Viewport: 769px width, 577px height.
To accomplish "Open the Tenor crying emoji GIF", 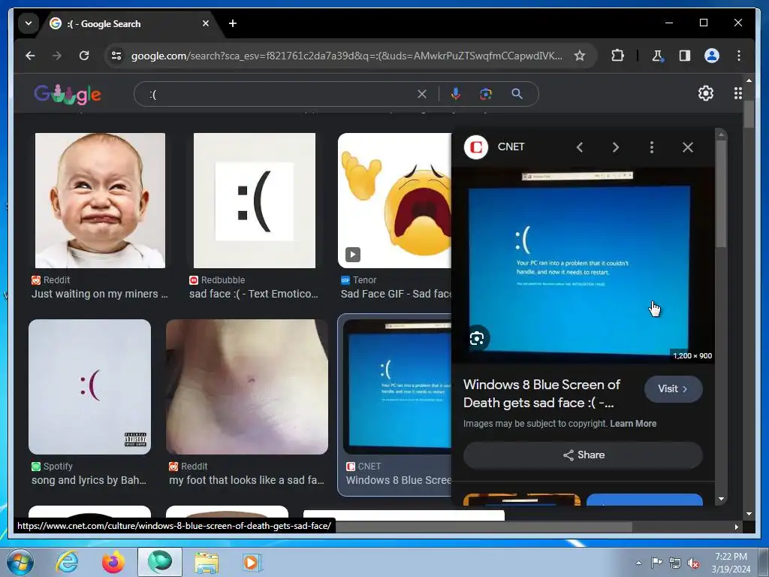I will click(395, 201).
